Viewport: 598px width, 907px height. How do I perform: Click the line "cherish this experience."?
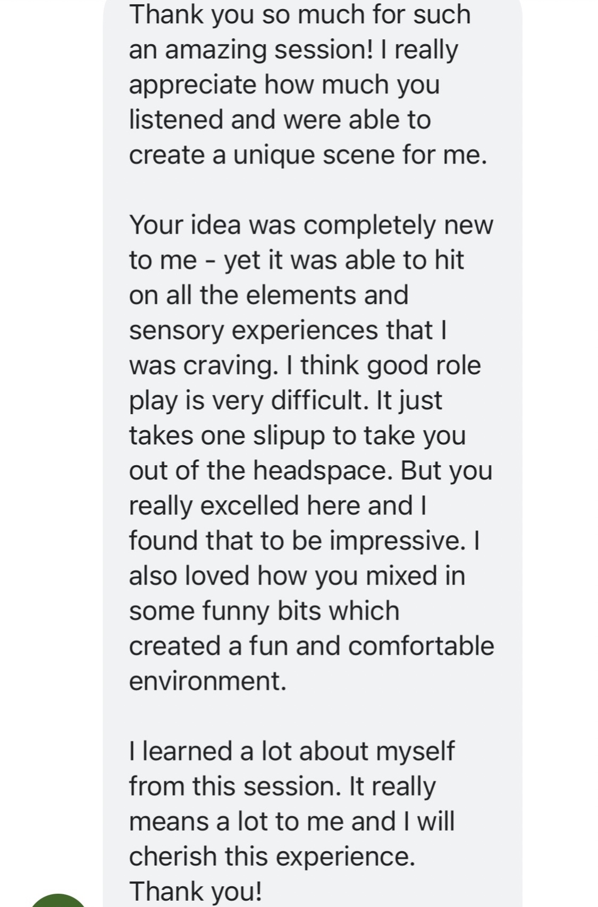272,856
